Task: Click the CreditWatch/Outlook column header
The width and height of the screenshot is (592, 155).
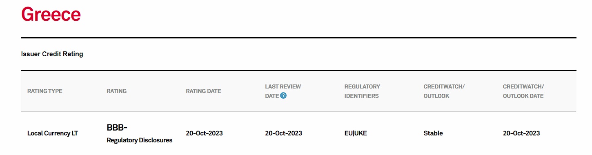Action: coord(444,91)
